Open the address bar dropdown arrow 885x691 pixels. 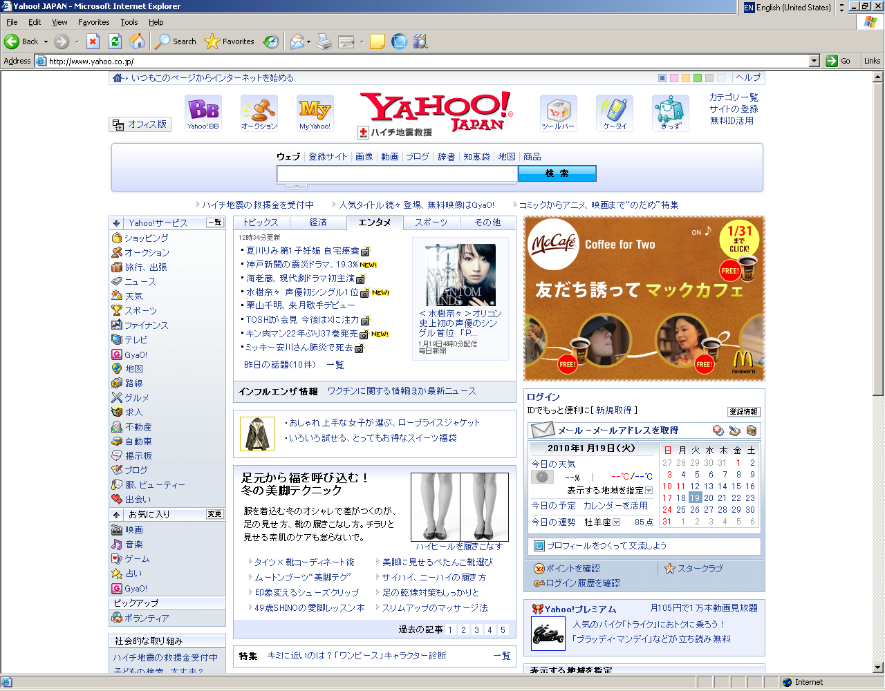tap(814, 61)
